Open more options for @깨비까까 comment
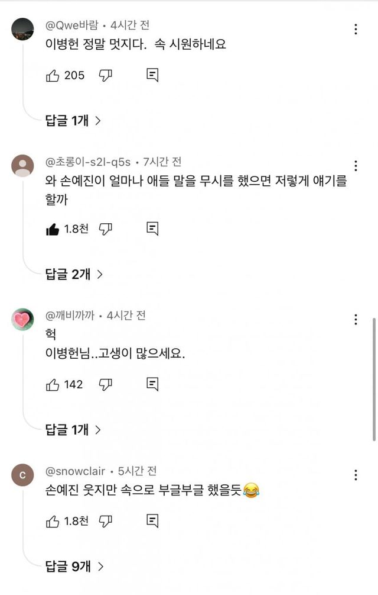The width and height of the screenshot is (378, 595). pos(356,320)
